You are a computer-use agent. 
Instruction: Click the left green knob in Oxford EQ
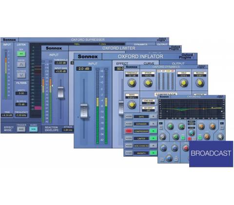[170, 126]
